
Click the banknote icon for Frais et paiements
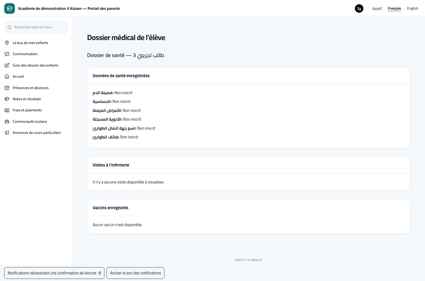click(x=7, y=110)
